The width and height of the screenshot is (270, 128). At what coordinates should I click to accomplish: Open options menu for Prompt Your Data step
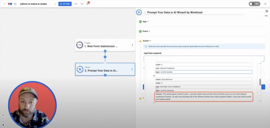(132, 69)
